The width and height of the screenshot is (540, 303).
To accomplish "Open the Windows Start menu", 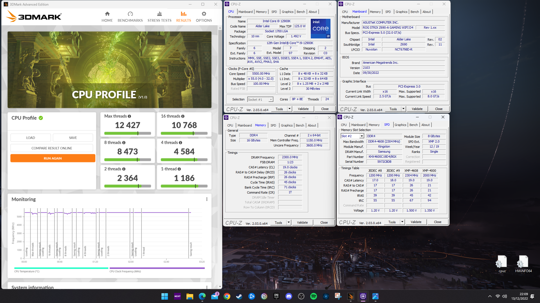I will [165, 296].
